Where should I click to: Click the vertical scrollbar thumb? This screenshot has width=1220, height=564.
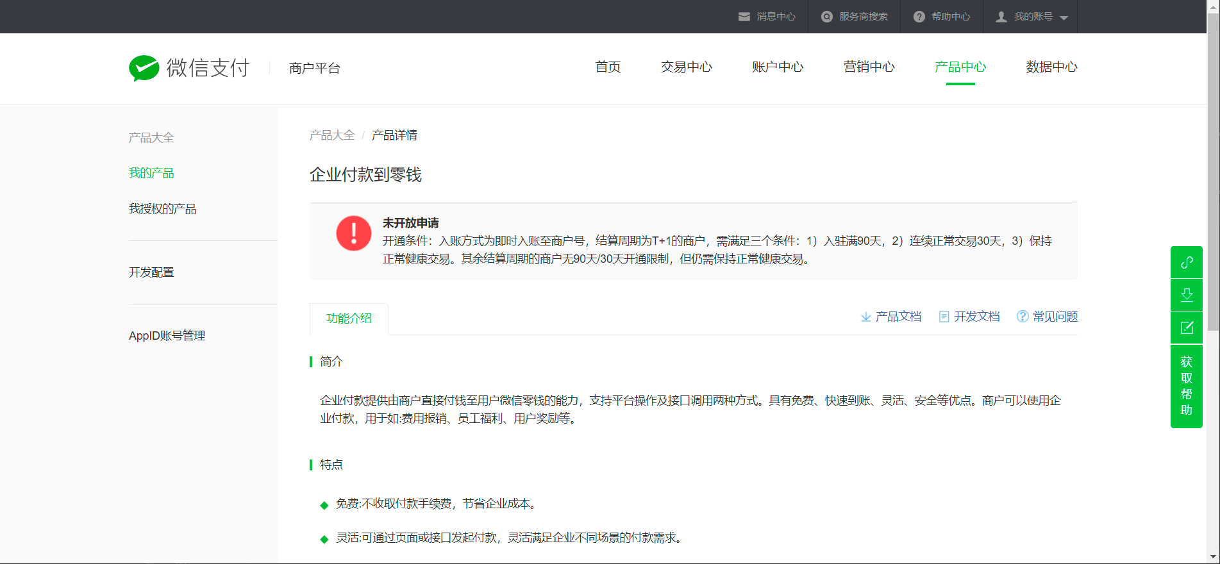(x=1213, y=172)
